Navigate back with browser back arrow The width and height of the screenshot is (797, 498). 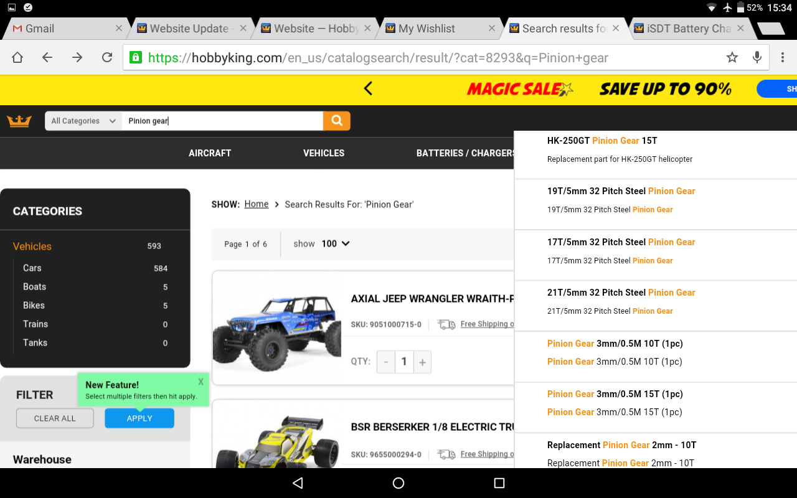(47, 58)
